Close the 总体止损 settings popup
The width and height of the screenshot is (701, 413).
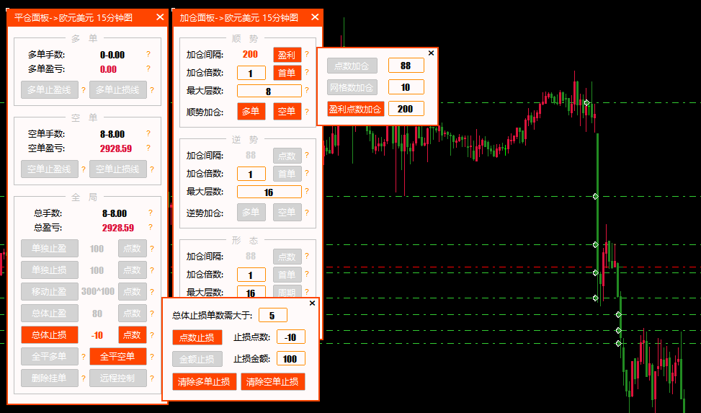[312, 303]
